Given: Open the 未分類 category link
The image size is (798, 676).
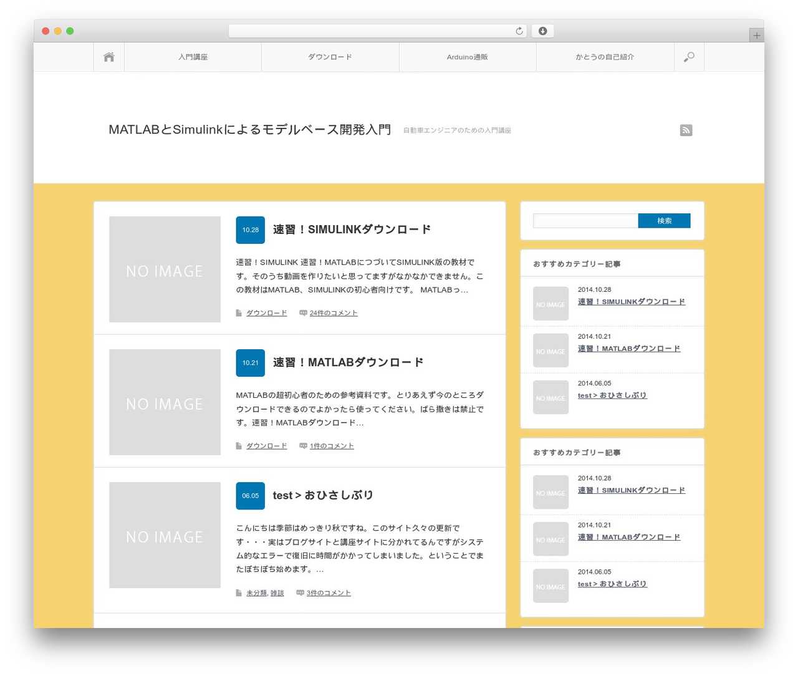Looking at the screenshot, I should coord(256,593).
